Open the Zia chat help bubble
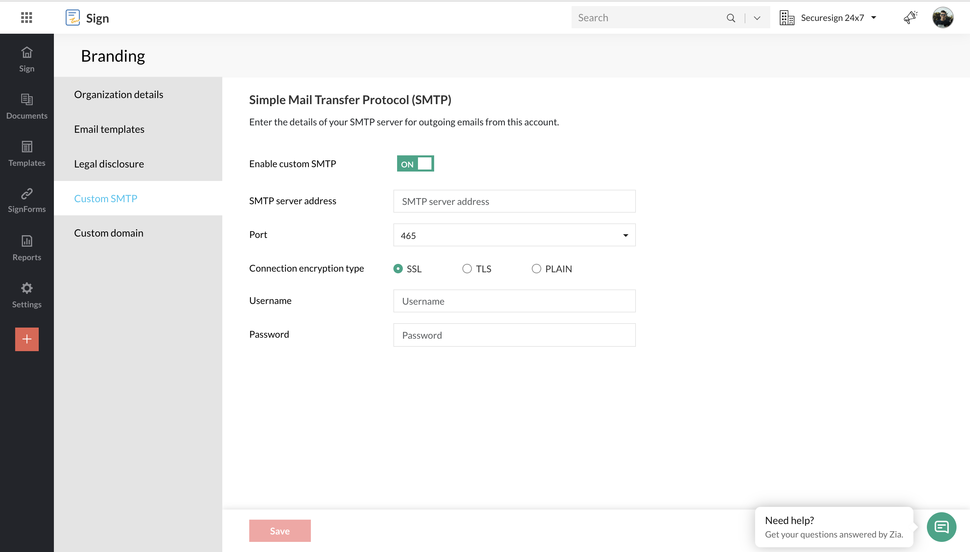The width and height of the screenshot is (970, 552). [x=941, y=527]
